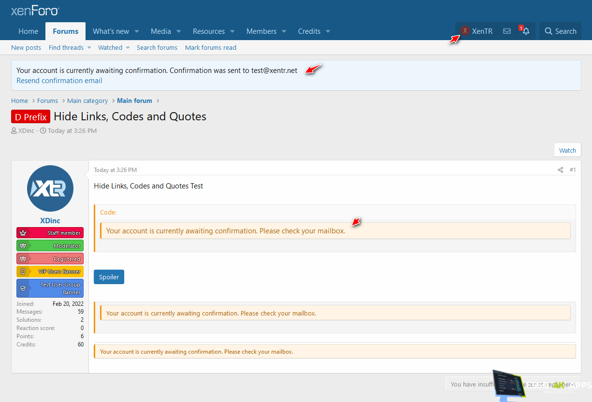The height and width of the screenshot is (402, 592).
Task: Expand the Media dropdown arrow
Action: click(178, 31)
